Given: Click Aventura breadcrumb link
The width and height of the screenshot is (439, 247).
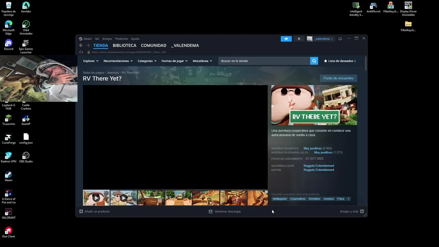Looking at the screenshot, I should coord(113,73).
